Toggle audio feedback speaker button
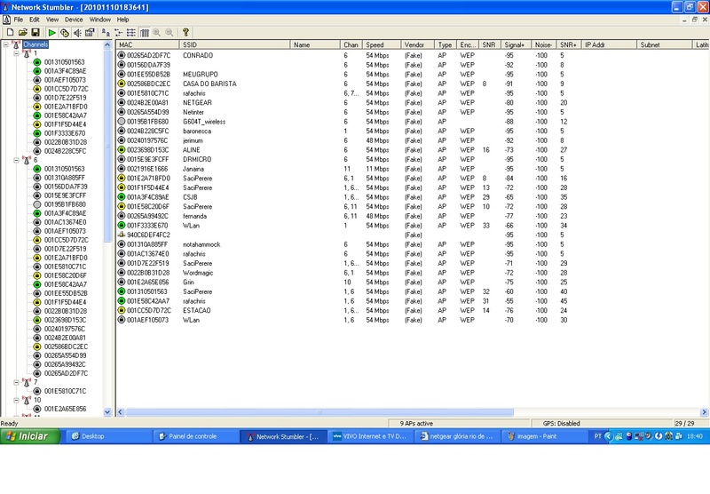Viewport: 710px width, 494px height. (x=77, y=32)
